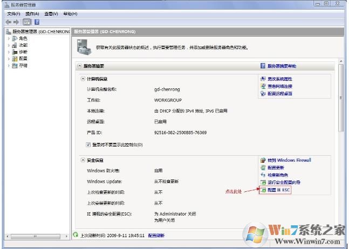
Task: Click the 转到 Windows Firewall icon
Action: point(263,160)
